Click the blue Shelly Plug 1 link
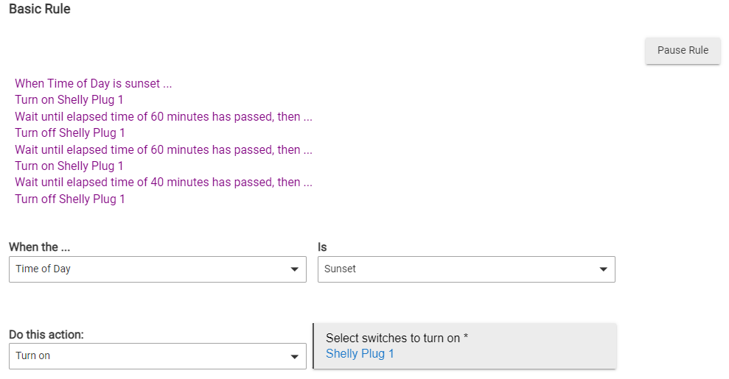The height and width of the screenshot is (379, 729). click(360, 354)
